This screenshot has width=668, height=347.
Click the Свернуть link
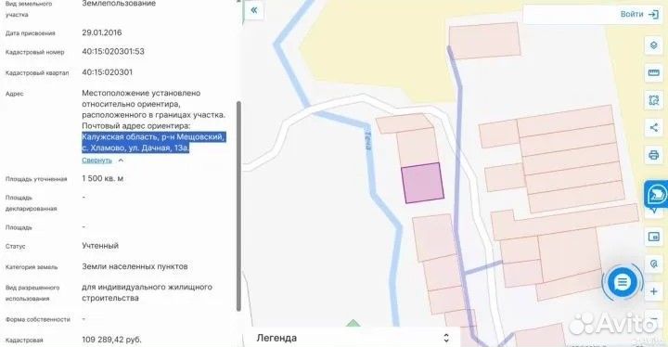tap(96, 161)
